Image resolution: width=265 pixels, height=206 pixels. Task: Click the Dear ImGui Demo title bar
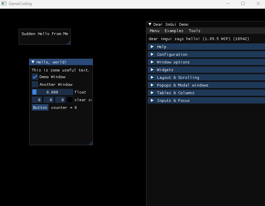[x=206, y=24]
